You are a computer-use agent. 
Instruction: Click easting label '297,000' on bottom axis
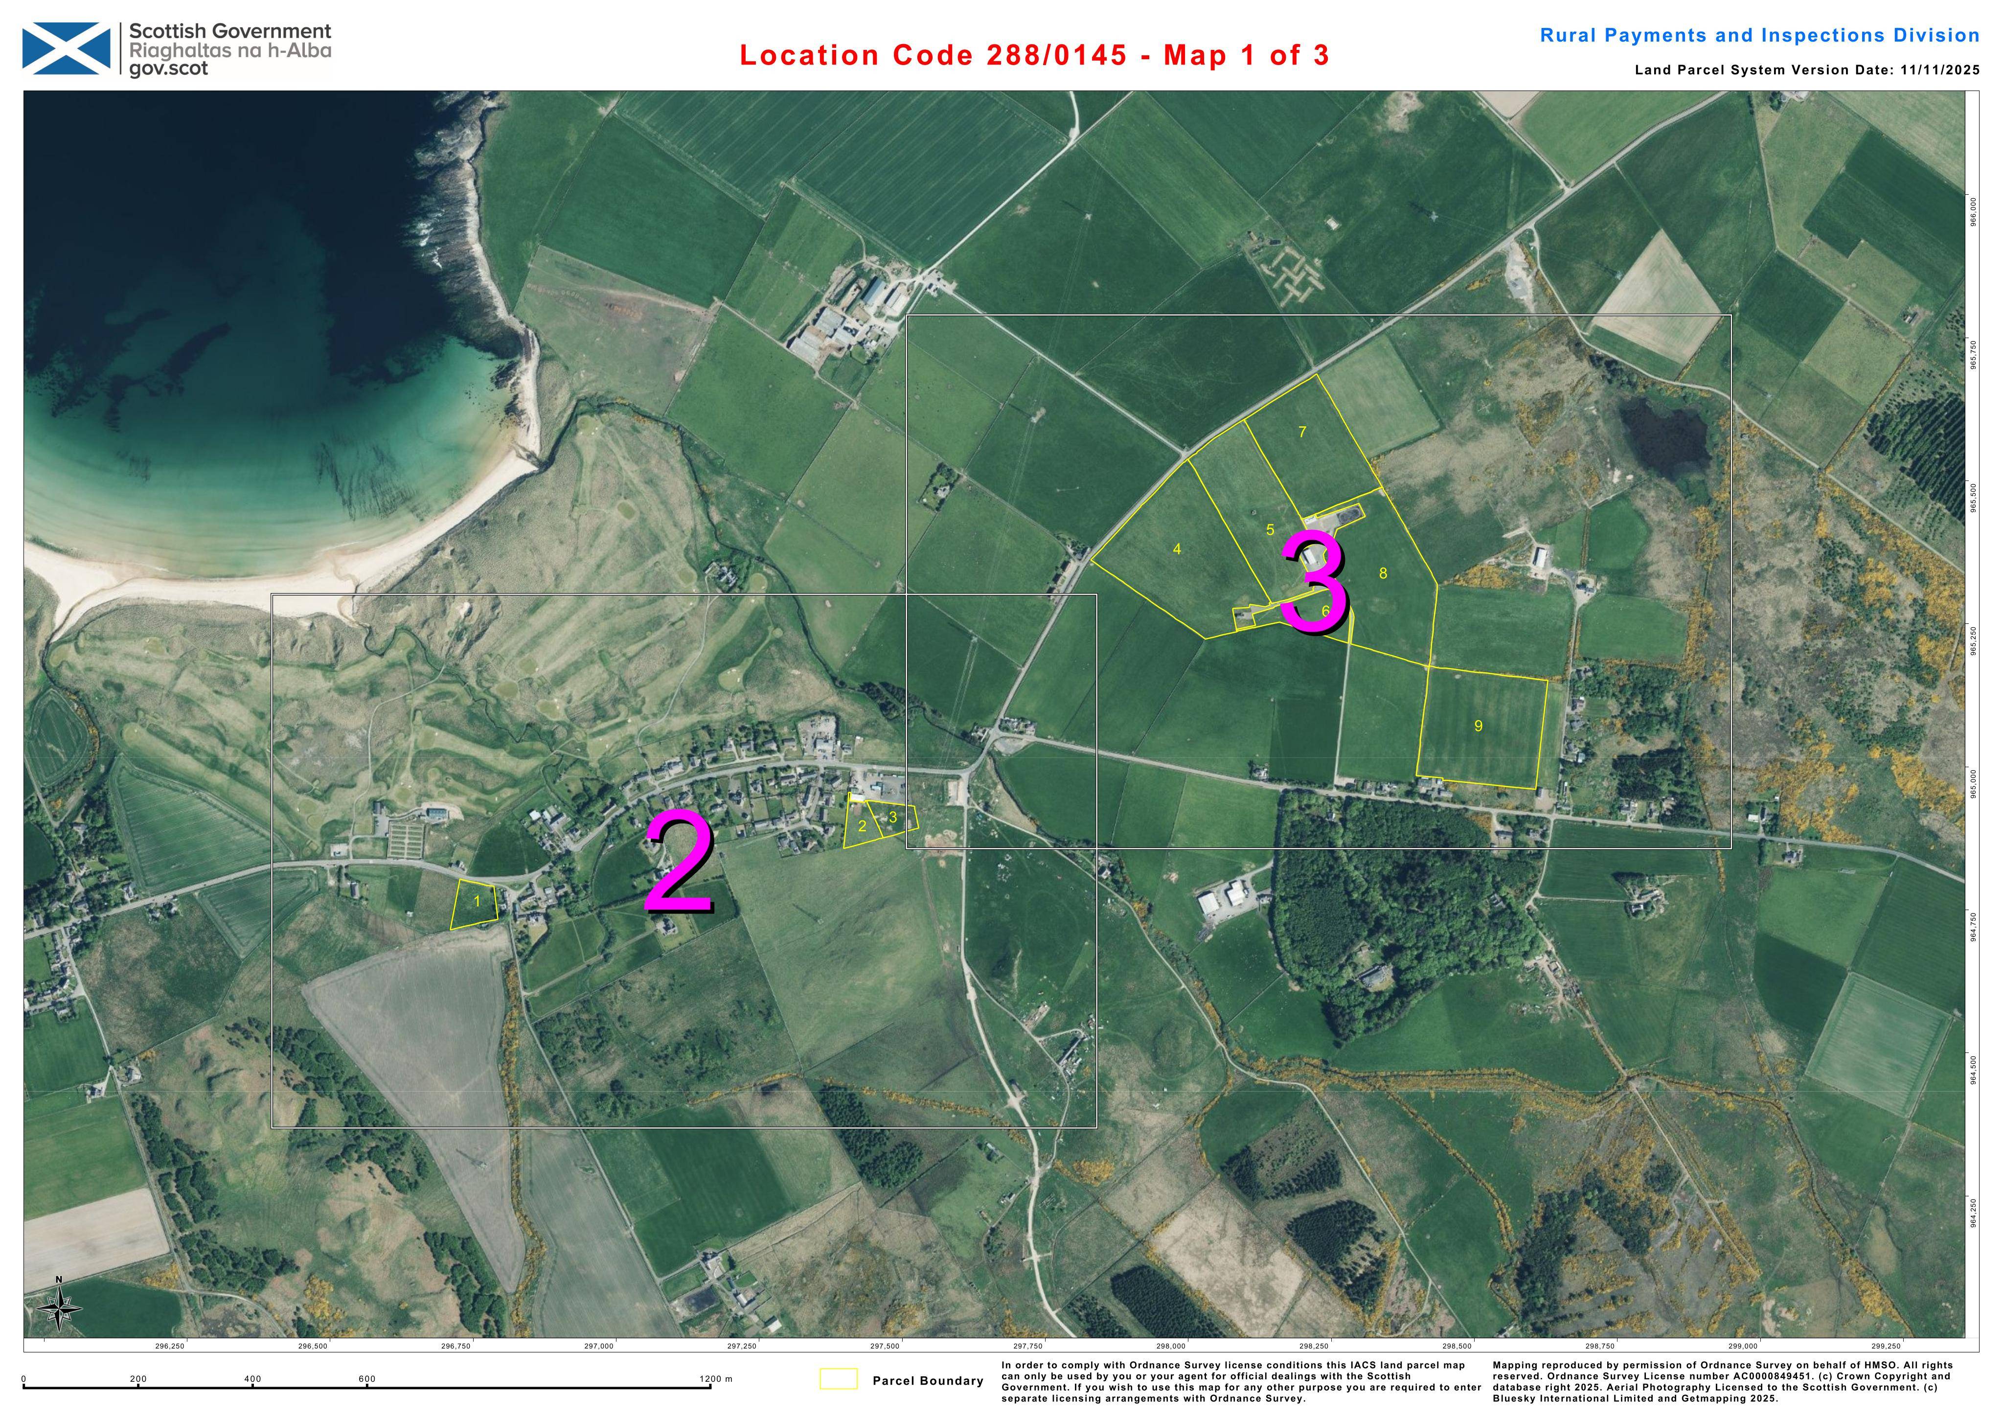click(599, 1347)
